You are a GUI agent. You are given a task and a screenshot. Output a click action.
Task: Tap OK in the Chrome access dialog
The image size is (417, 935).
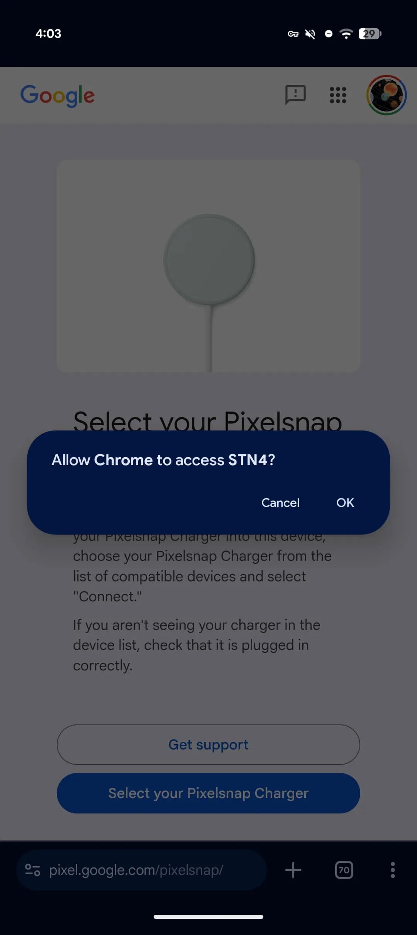(345, 503)
